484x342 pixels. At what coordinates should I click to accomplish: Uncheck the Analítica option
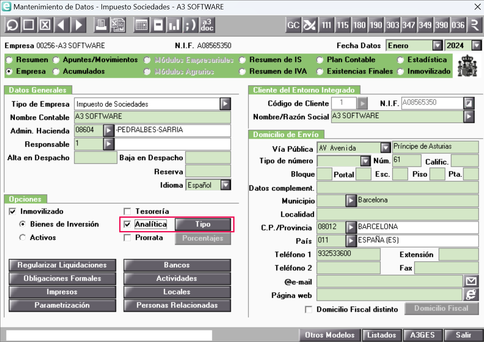[127, 224]
